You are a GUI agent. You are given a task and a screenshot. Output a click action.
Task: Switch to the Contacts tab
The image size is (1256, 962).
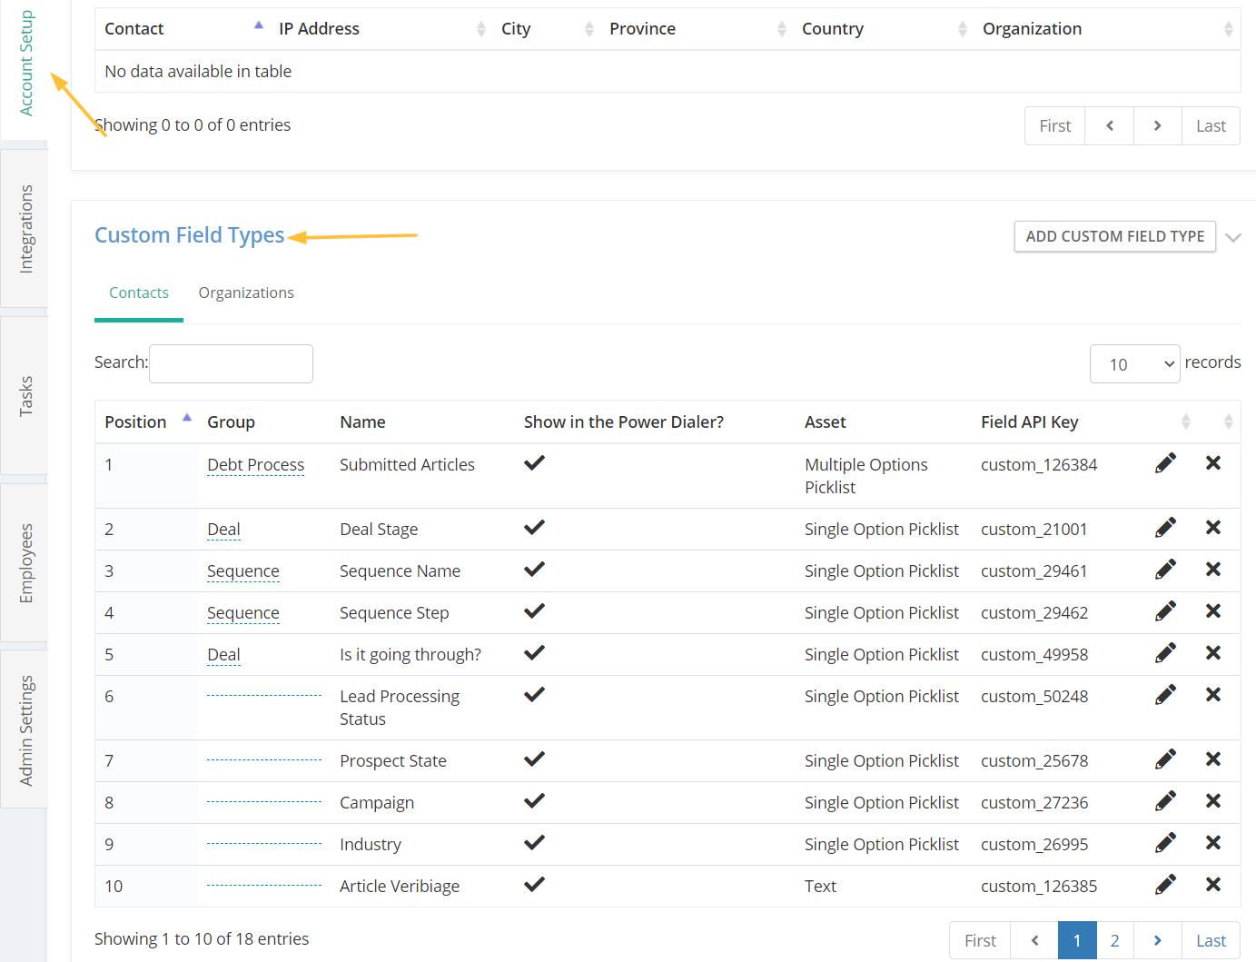(139, 293)
